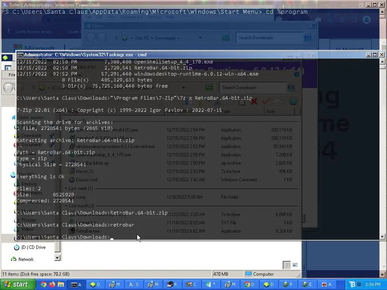Open the PowerShell window title bar icon menu

click(x=5, y=5)
